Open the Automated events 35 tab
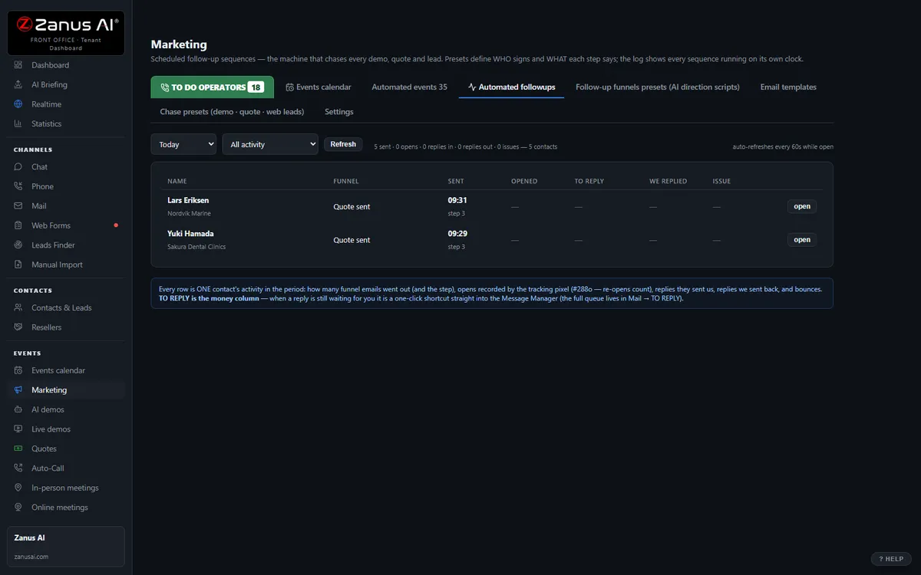Screen dimensions: 921x575 (409, 87)
